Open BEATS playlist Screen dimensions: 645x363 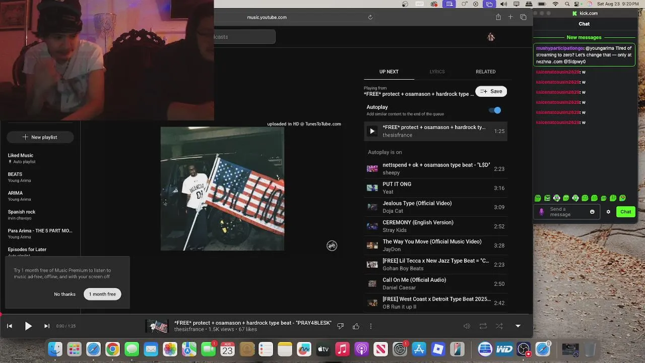pyautogui.click(x=40, y=177)
